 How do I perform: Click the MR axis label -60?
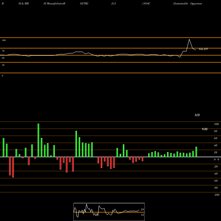point(216,181)
